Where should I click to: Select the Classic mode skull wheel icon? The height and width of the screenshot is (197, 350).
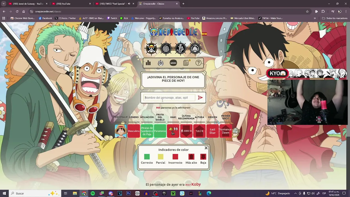pos(151,49)
